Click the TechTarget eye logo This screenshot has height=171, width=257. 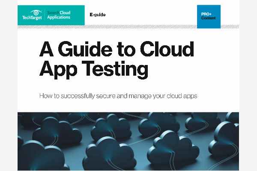[32, 15]
